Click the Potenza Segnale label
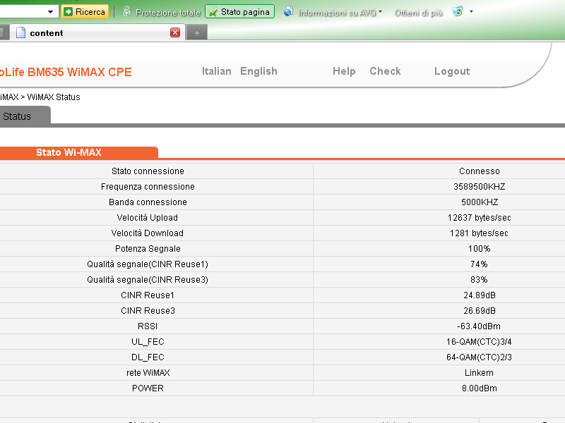 [x=148, y=249]
